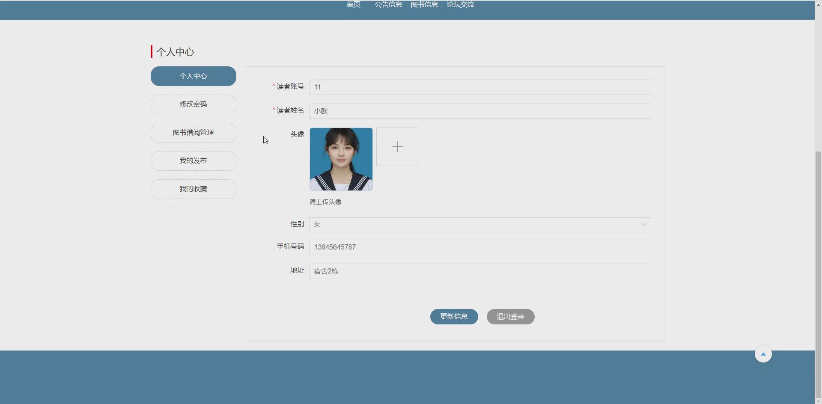Open 我的收藏 from the sidebar
The width and height of the screenshot is (822, 404).
[193, 189]
